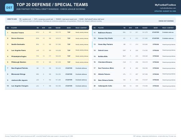The height and width of the screenshot is (140, 181).
Task: Open the MyFootballToolbox brand name
Action: [x=165, y=5]
